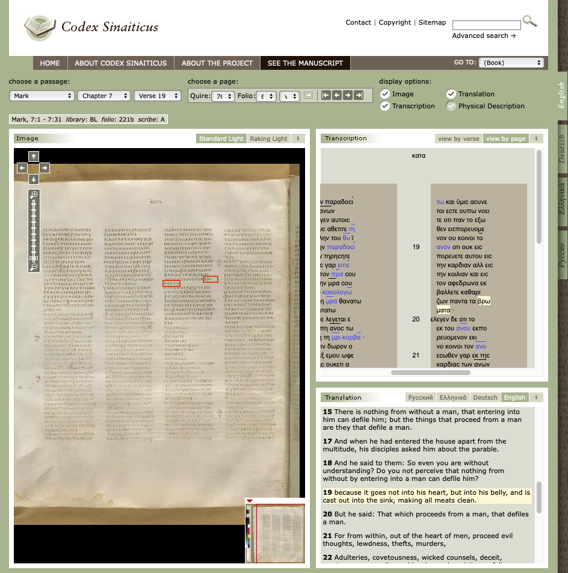The height and width of the screenshot is (573, 568).
Task: Click the zoom-out magnifier on the image
Action: pos(34,267)
